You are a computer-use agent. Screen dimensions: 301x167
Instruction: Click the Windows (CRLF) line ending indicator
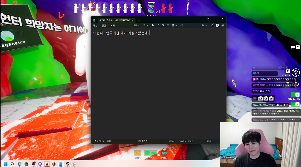[186, 141]
